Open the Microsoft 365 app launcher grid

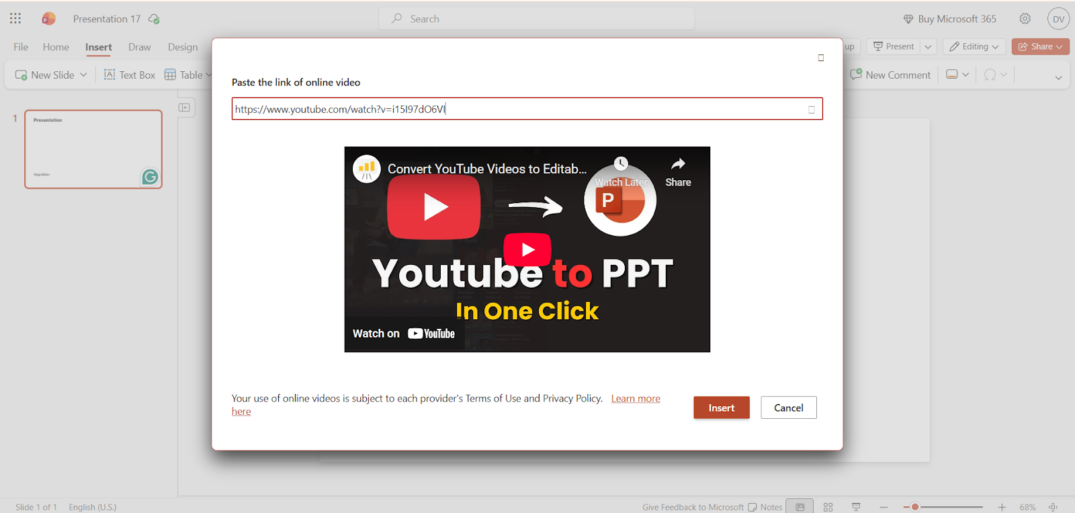click(x=15, y=19)
